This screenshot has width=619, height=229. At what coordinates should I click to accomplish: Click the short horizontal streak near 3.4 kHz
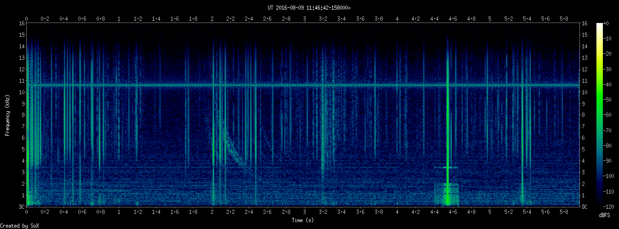[446, 167]
